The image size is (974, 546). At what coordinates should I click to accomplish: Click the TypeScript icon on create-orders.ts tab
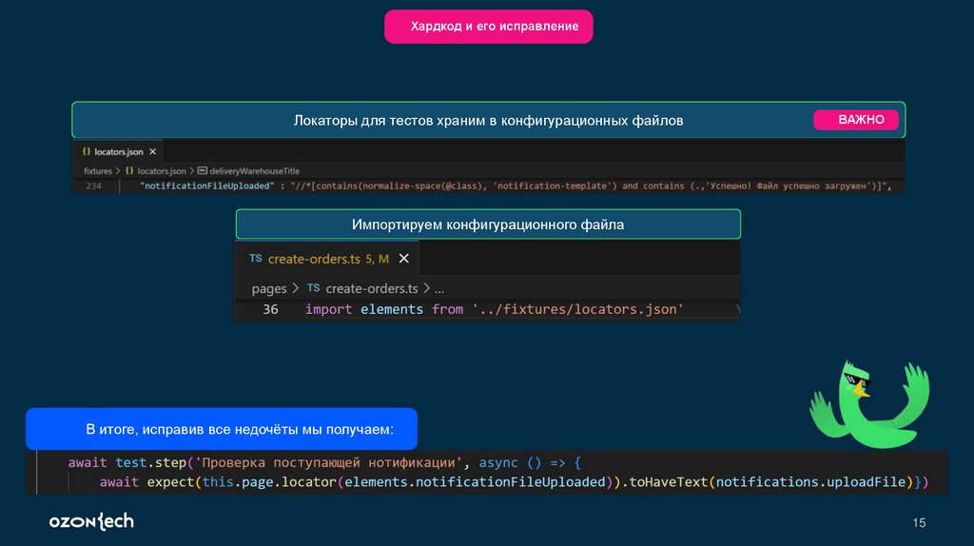[256, 259]
